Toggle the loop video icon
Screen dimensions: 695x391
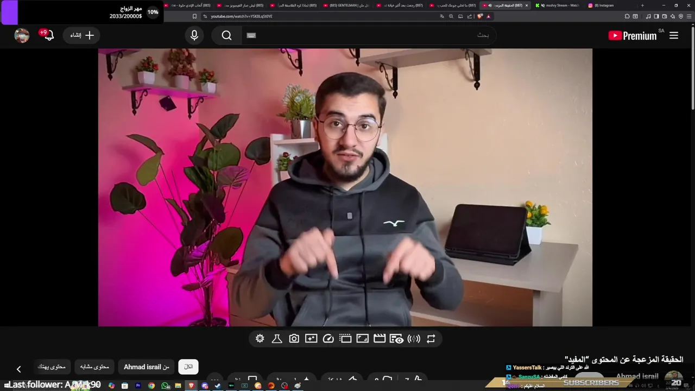(431, 339)
